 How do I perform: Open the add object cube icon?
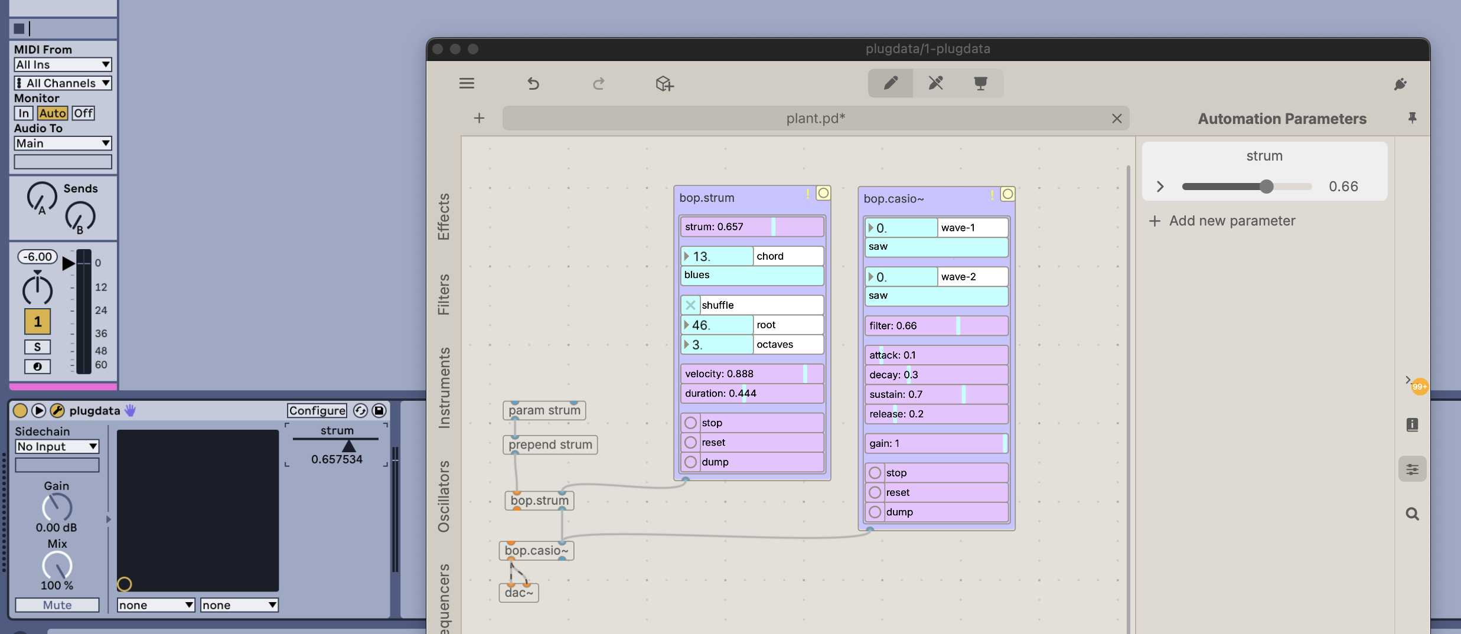point(664,83)
